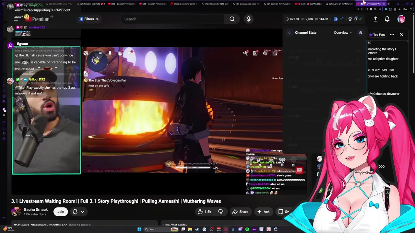Click the Gacha Smack channel avatar
Screen dimensions: 415x233
tap(16, 212)
